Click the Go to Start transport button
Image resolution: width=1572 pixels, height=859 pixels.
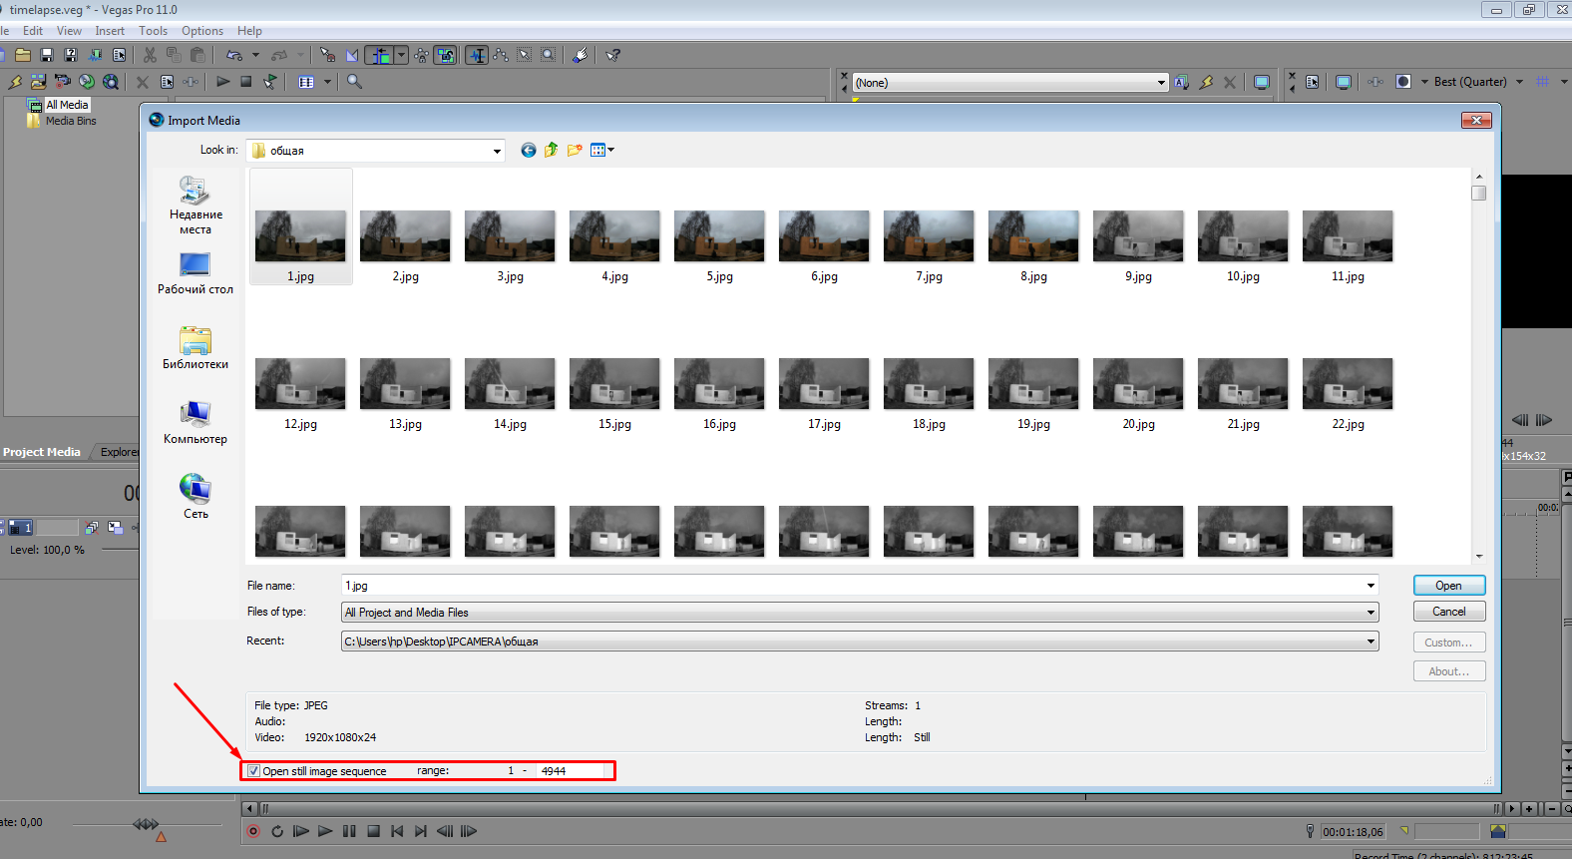point(397,831)
